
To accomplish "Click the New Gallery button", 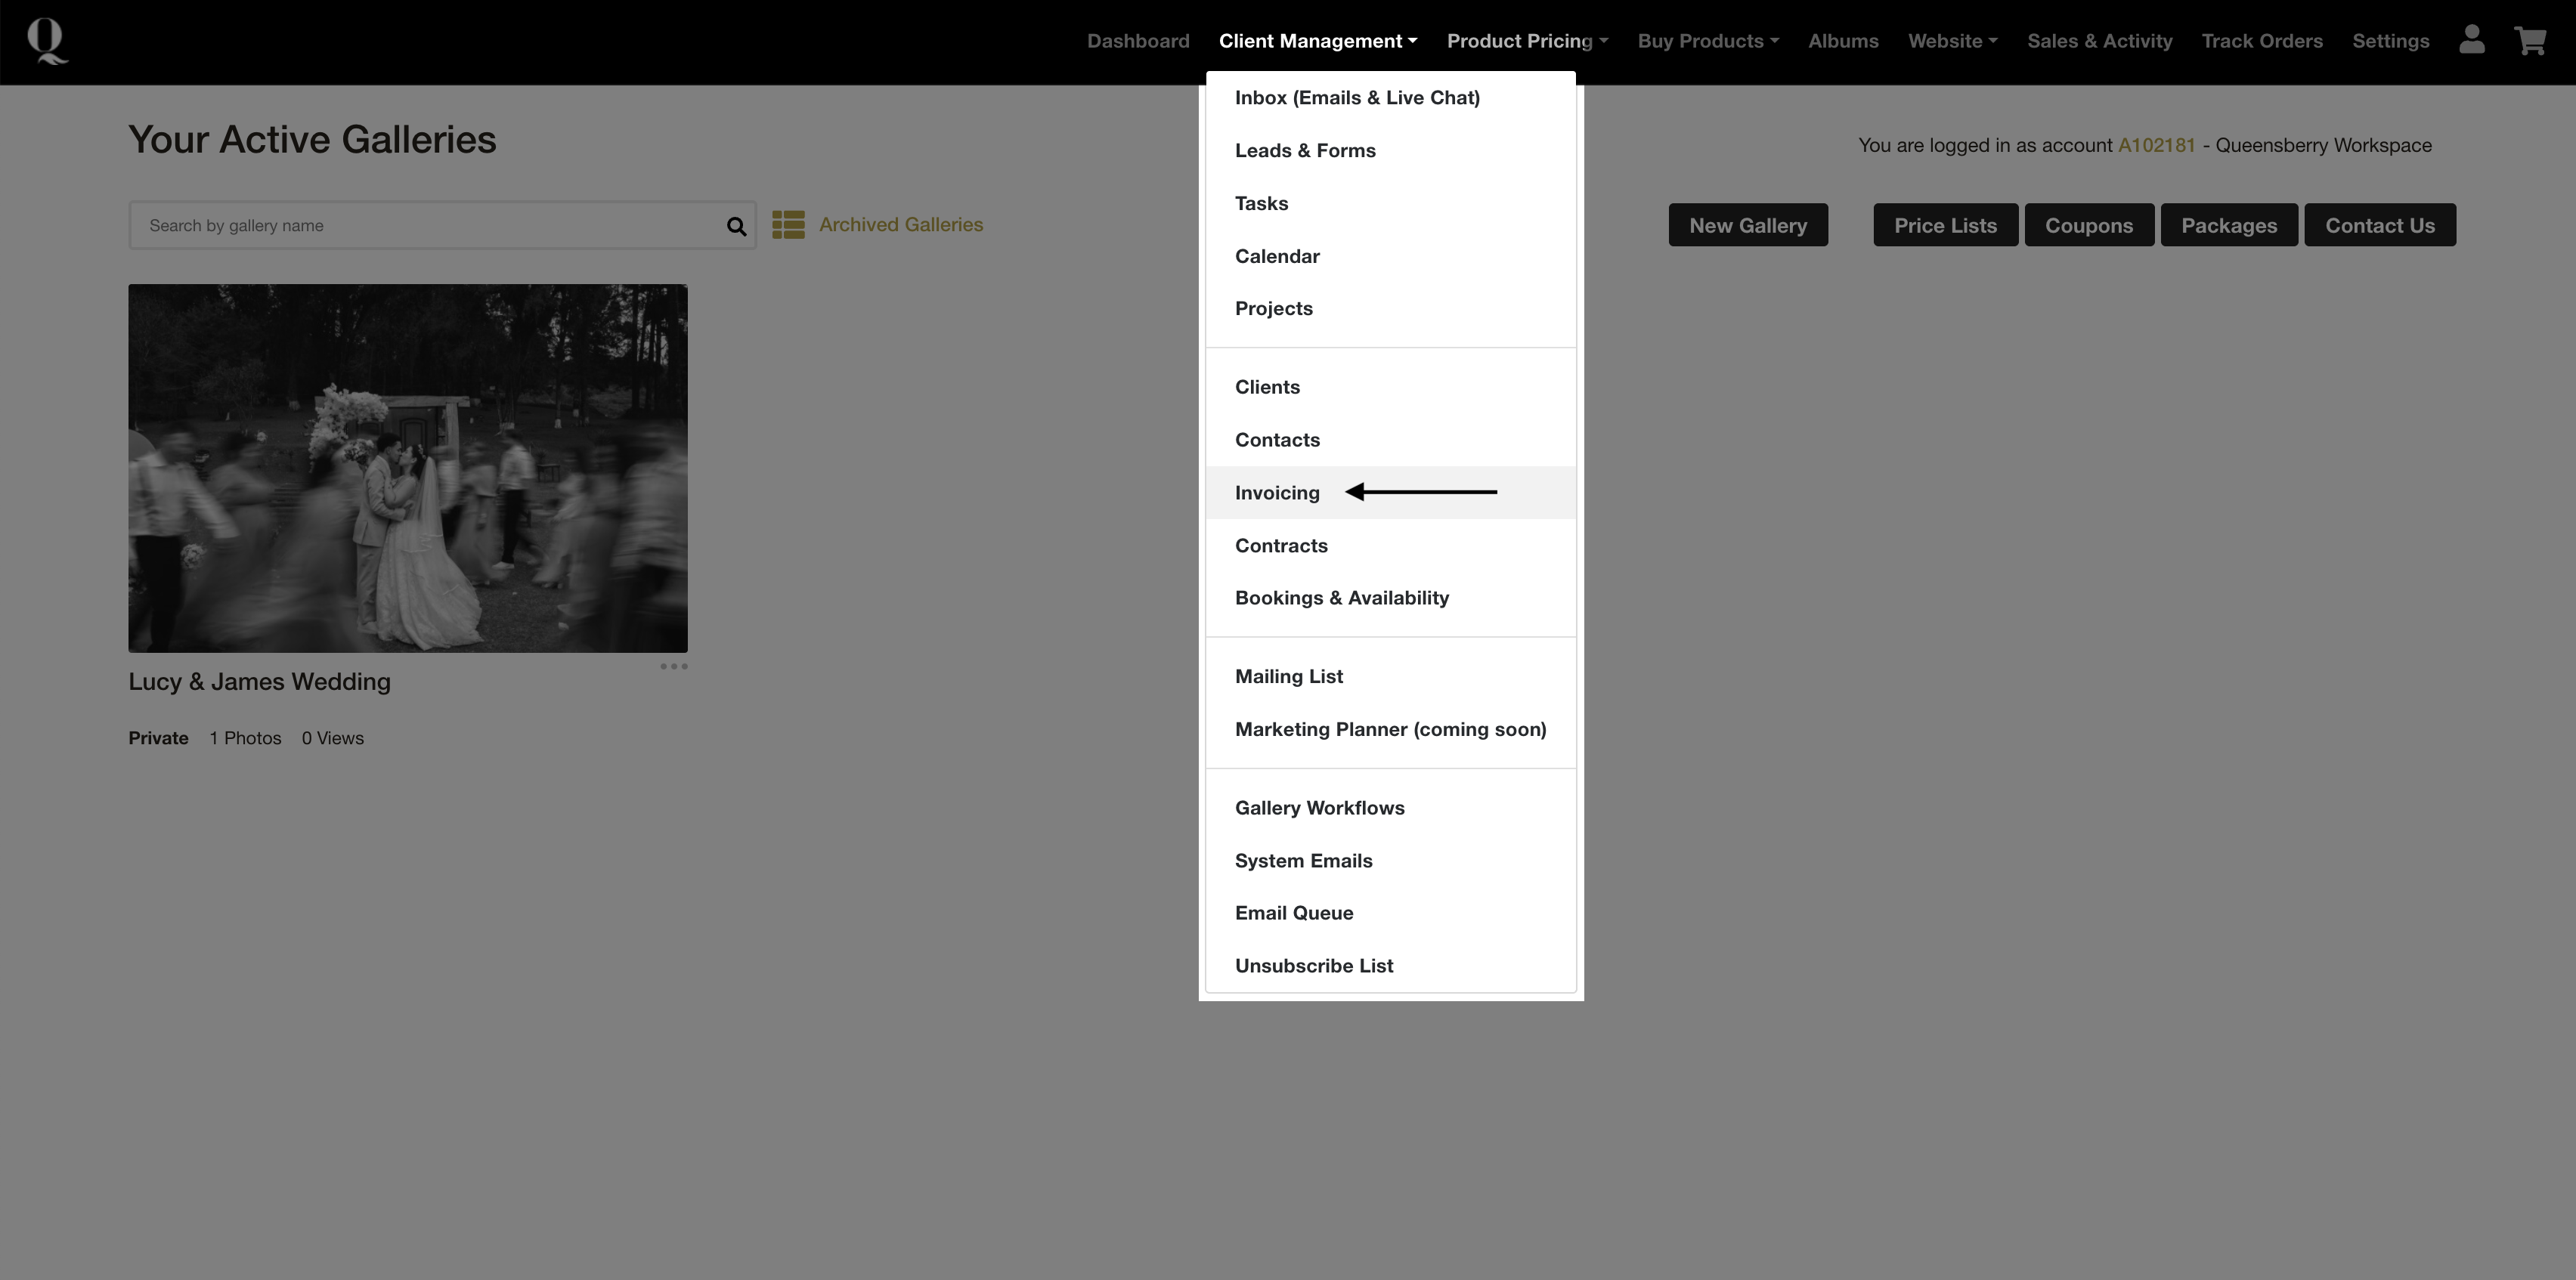I will [x=1747, y=226].
